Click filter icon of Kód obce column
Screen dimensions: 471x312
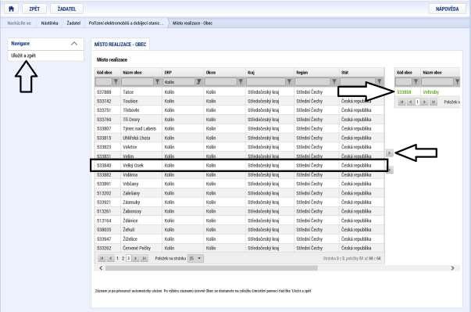[116, 81]
